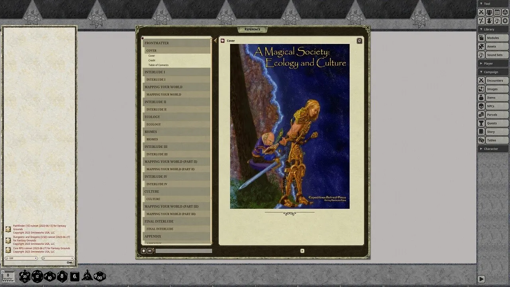Select the Cover page entry in index

(152, 55)
